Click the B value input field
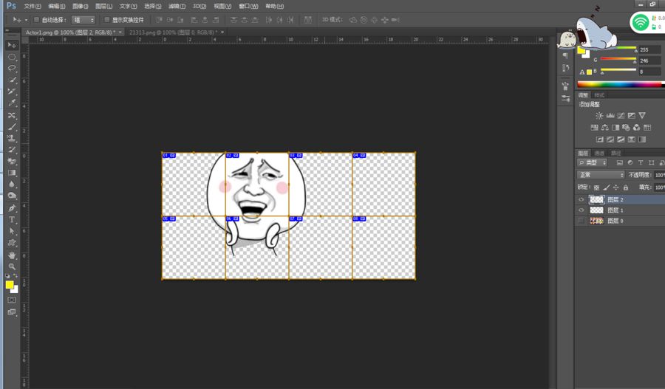Image resolution: width=665 pixels, height=389 pixels. click(650, 72)
